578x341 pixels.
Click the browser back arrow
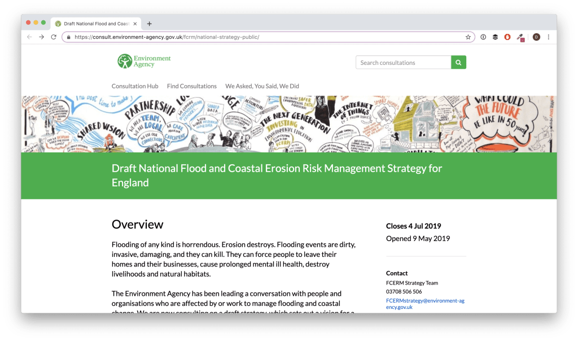pyautogui.click(x=29, y=37)
